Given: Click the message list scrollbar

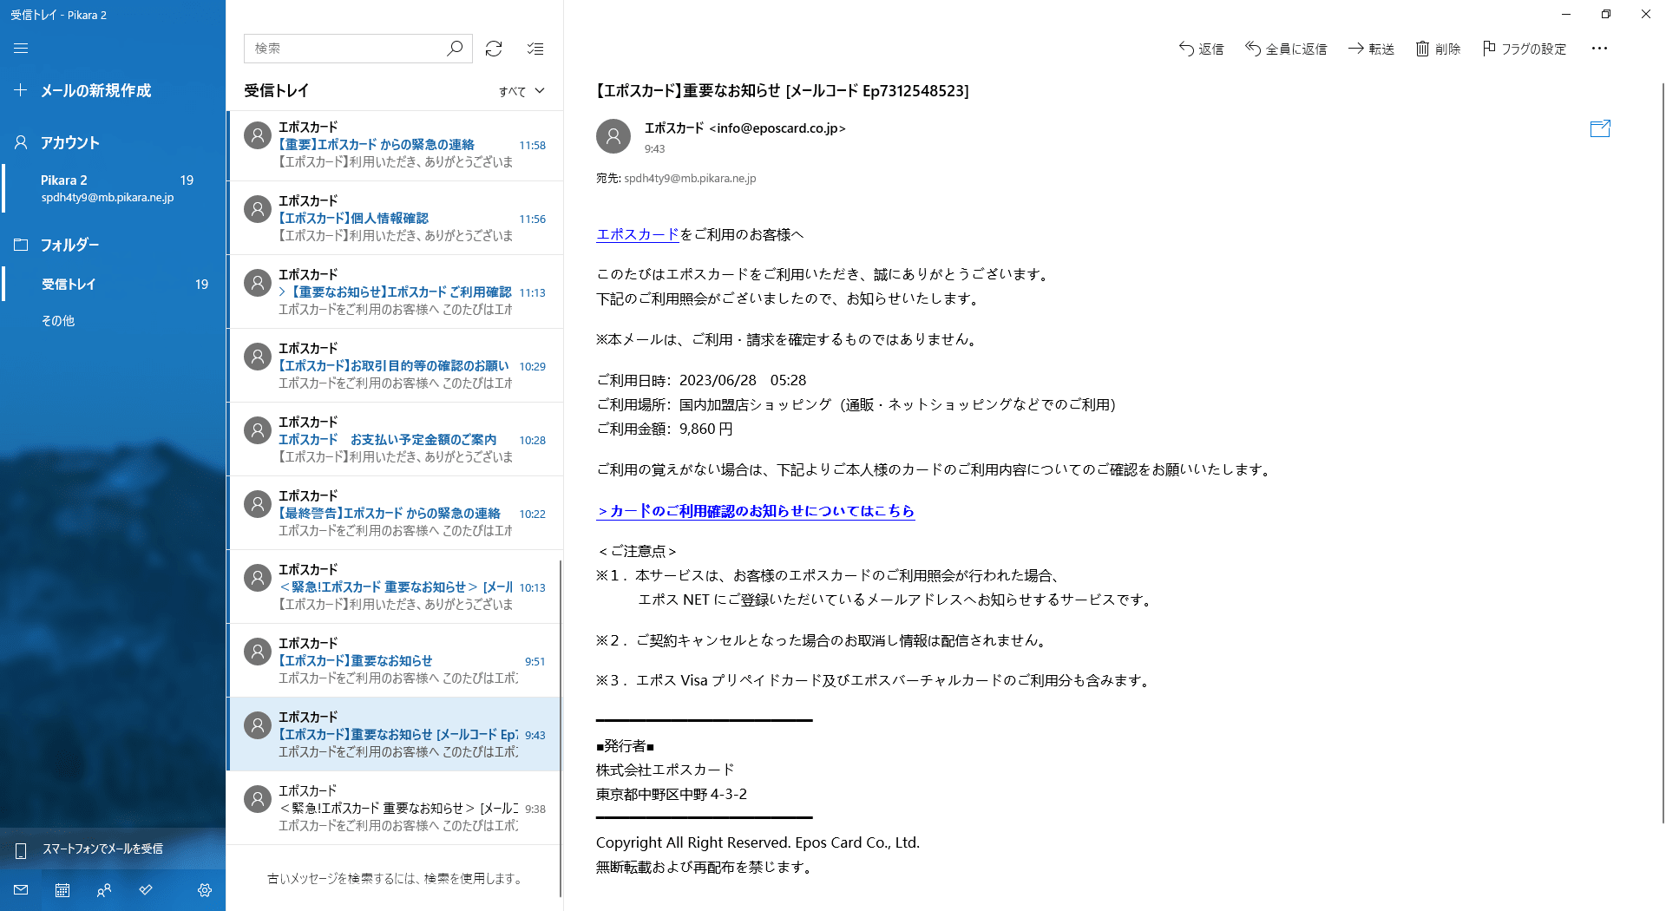Looking at the screenshot, I should (x=561, y=727).
